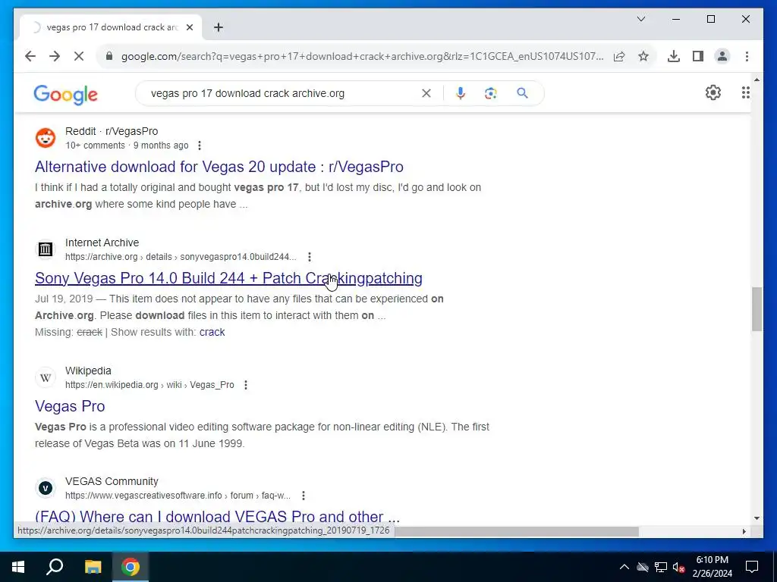Click the address bar URL
This screenshot has height=582, width=777.
click(362, 56)
